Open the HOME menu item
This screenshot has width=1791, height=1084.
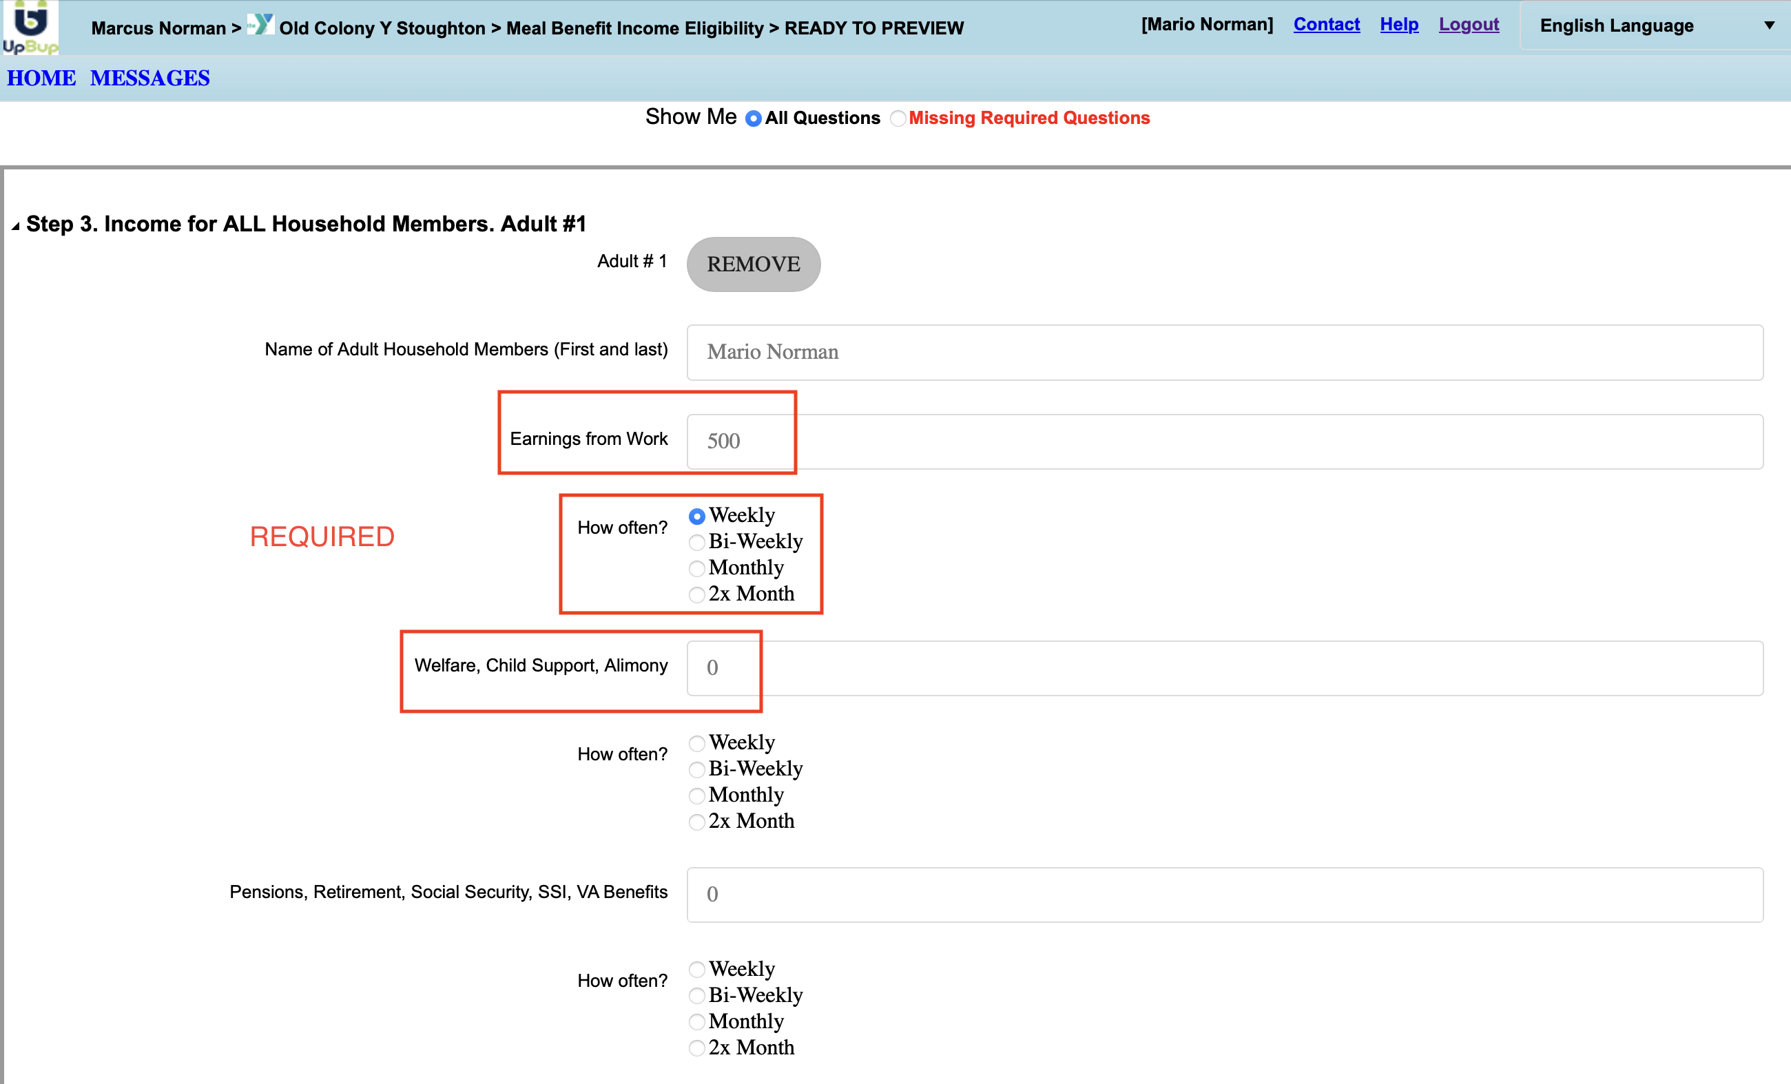(x=41, y=79)
